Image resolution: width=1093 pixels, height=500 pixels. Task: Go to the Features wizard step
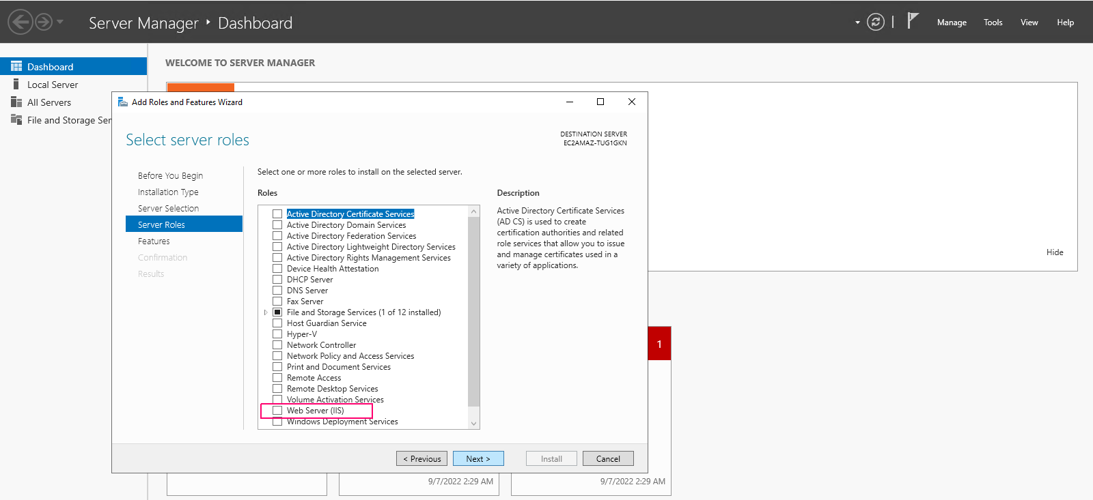click(154, 241)
